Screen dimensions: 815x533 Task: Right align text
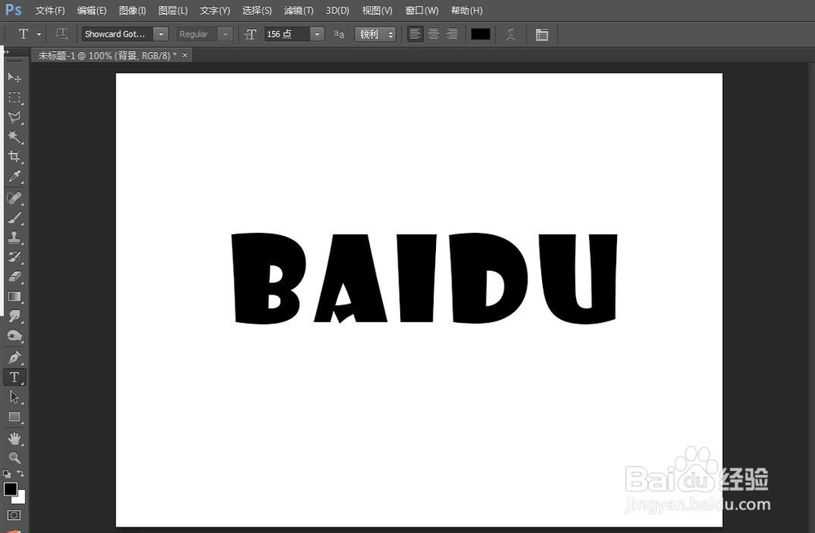pos(452,34)
